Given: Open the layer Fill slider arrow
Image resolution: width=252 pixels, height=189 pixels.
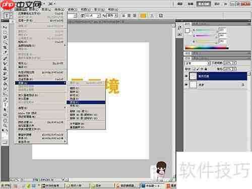Looking at the screenshot, I should pyautogui.click(x=234, y=69).
